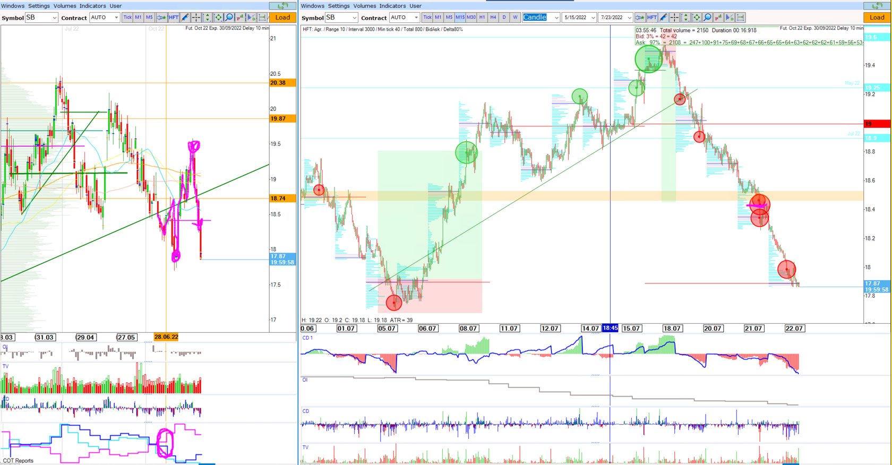
Task: Click the 17.87 current price label in right chart
Action: coord(877,287)
